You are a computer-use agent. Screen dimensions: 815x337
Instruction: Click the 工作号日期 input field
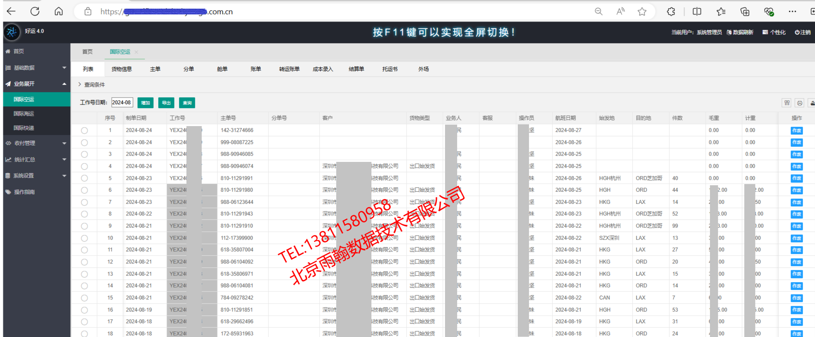coord(122,102)
